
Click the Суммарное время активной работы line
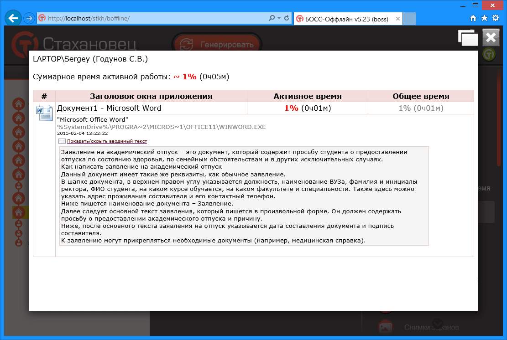(x=131, y=77)
